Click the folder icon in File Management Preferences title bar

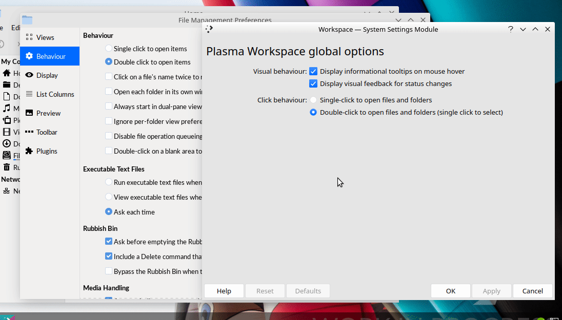point(27,20)
